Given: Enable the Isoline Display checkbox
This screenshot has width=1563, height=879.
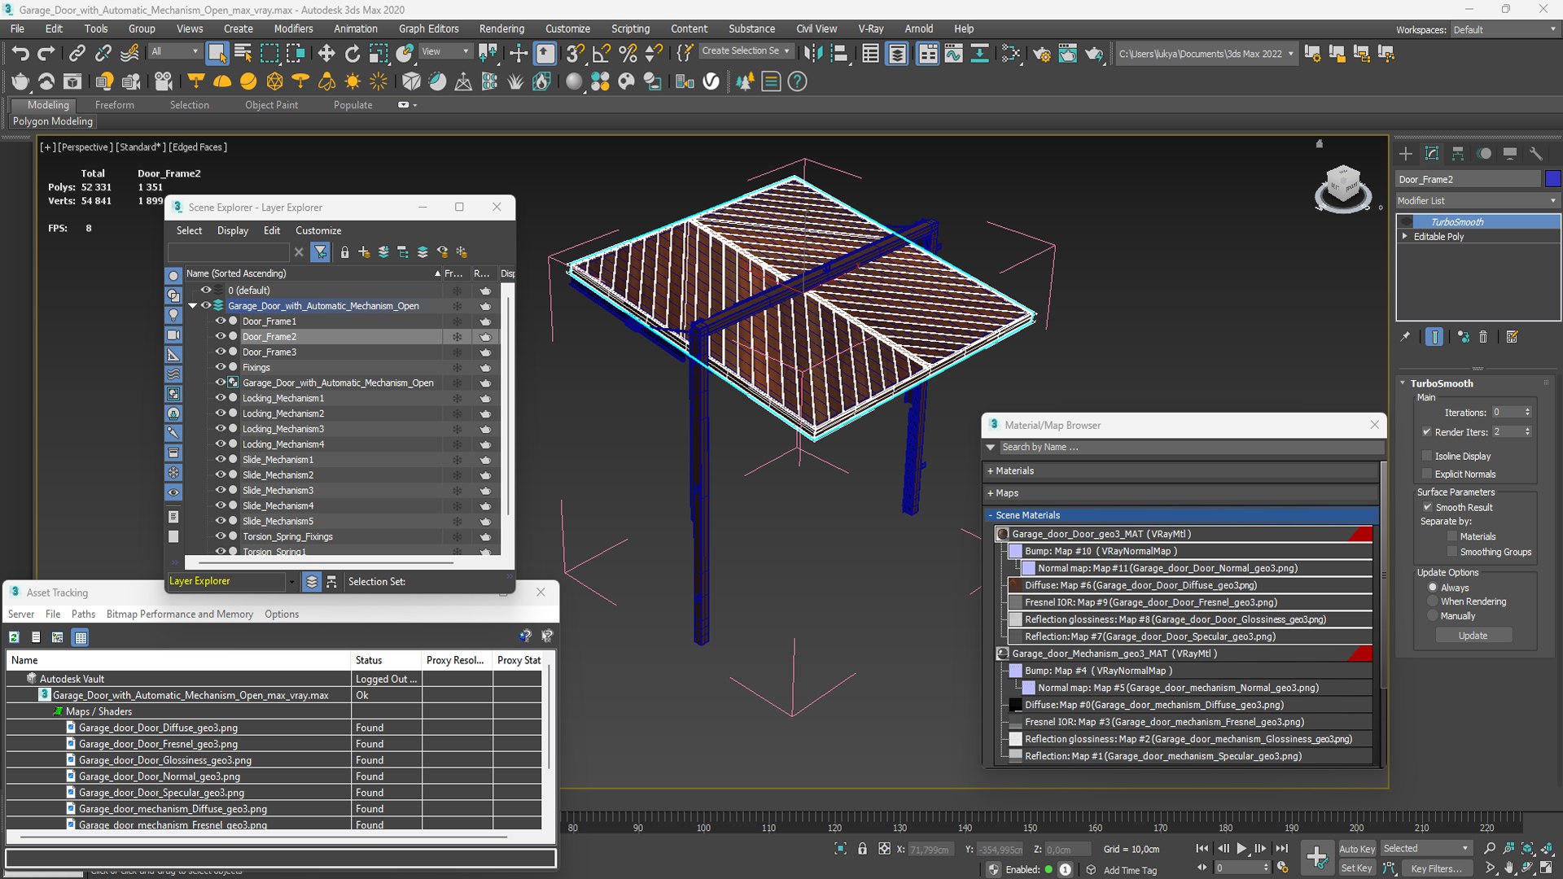Looking at the screenshot, I should coord(1427,456).
